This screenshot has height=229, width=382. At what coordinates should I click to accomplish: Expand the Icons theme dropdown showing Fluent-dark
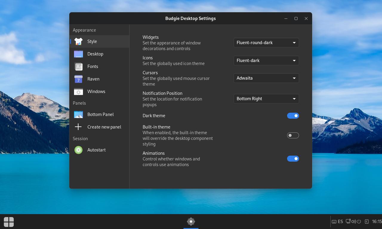point(266,61)
